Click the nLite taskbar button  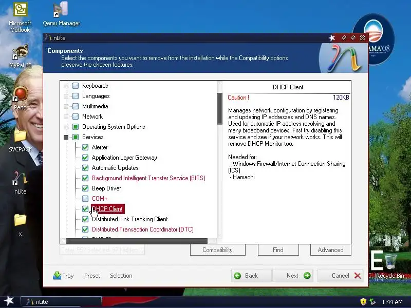tap(61, 302)
